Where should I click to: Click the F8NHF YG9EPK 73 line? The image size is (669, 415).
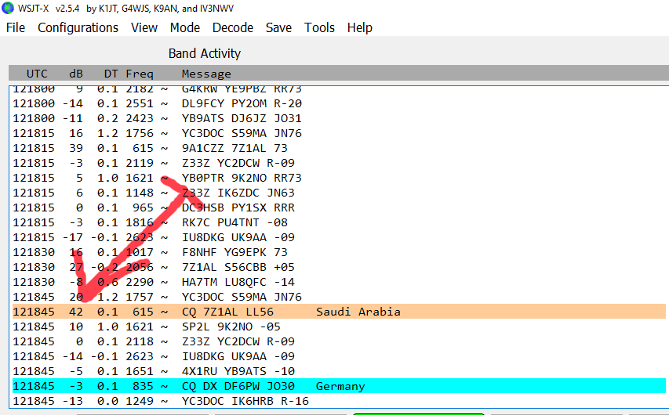tap(235, 252)
